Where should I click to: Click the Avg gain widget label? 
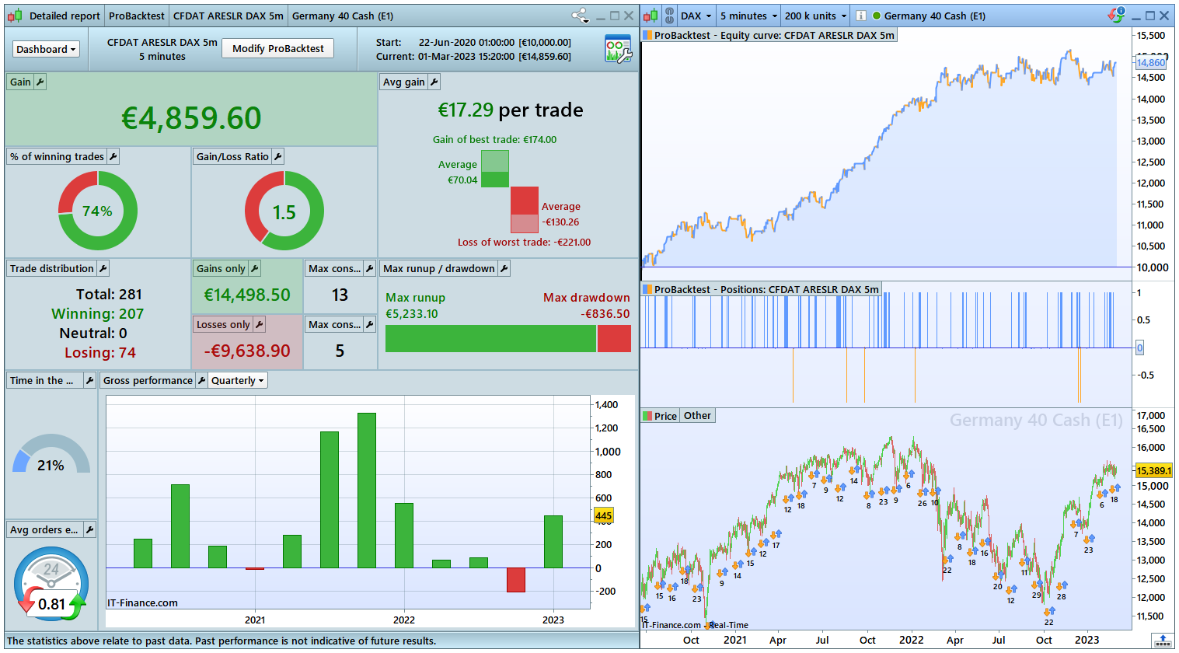pyautogui.click(x=404, y=82)
